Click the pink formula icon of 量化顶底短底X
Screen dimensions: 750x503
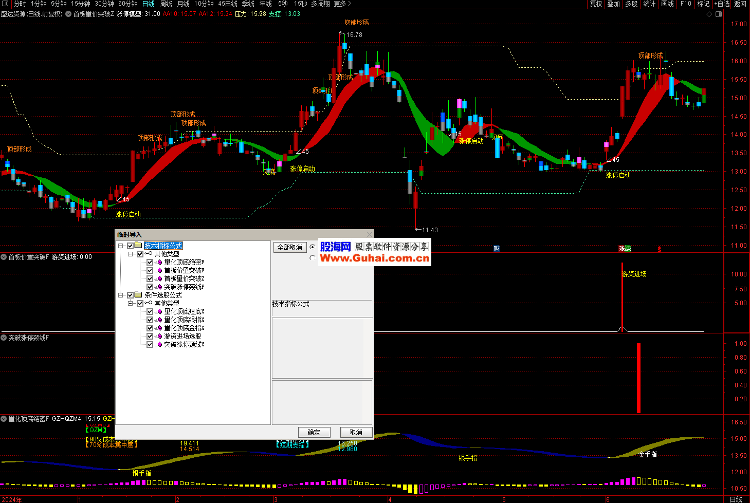point(159,311)
